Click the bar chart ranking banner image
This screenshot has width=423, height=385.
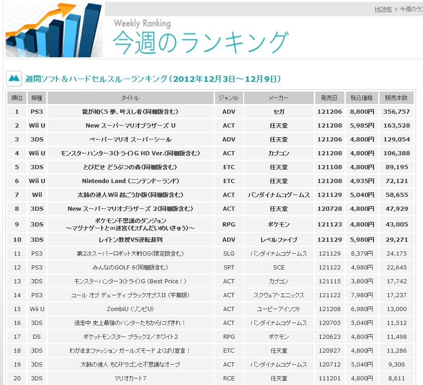point(54,30)
